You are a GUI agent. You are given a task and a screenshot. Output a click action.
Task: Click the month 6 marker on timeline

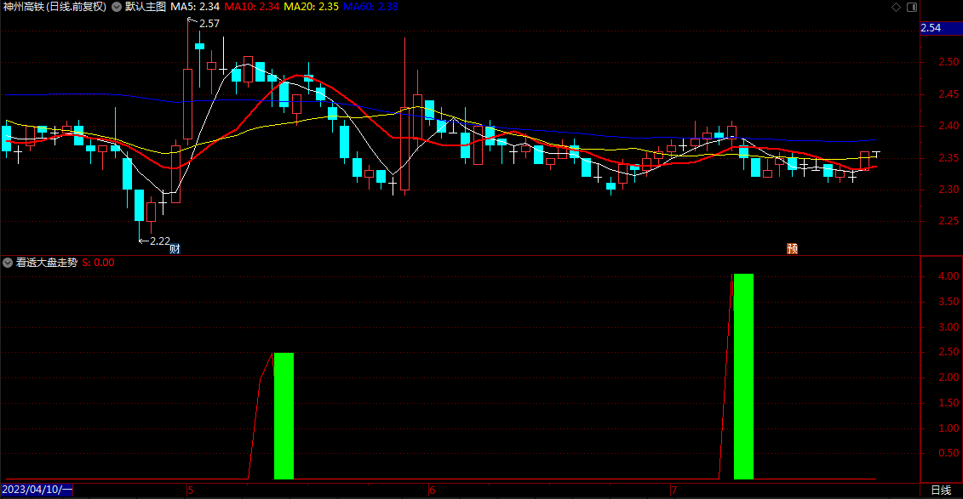click(433, 490)
